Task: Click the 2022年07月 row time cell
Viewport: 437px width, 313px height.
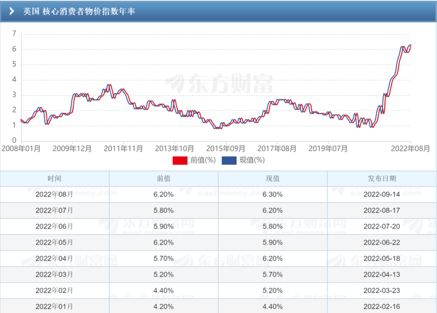Action: (x=54, y=211)
